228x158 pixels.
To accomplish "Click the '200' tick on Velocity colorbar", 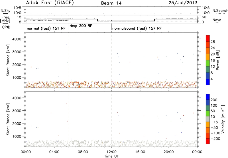I will pos(214,100).
